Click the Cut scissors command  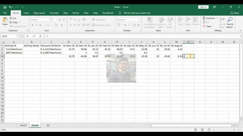pyautogui.click(x=13, y=18)
